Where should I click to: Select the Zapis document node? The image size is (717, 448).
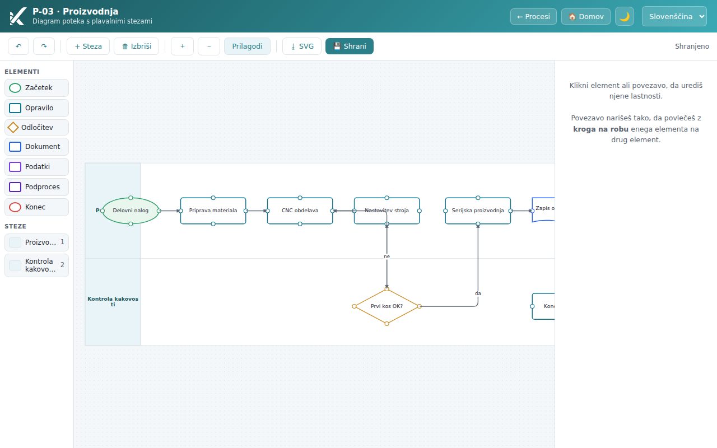pyautogui.click(x=543, y=209)
